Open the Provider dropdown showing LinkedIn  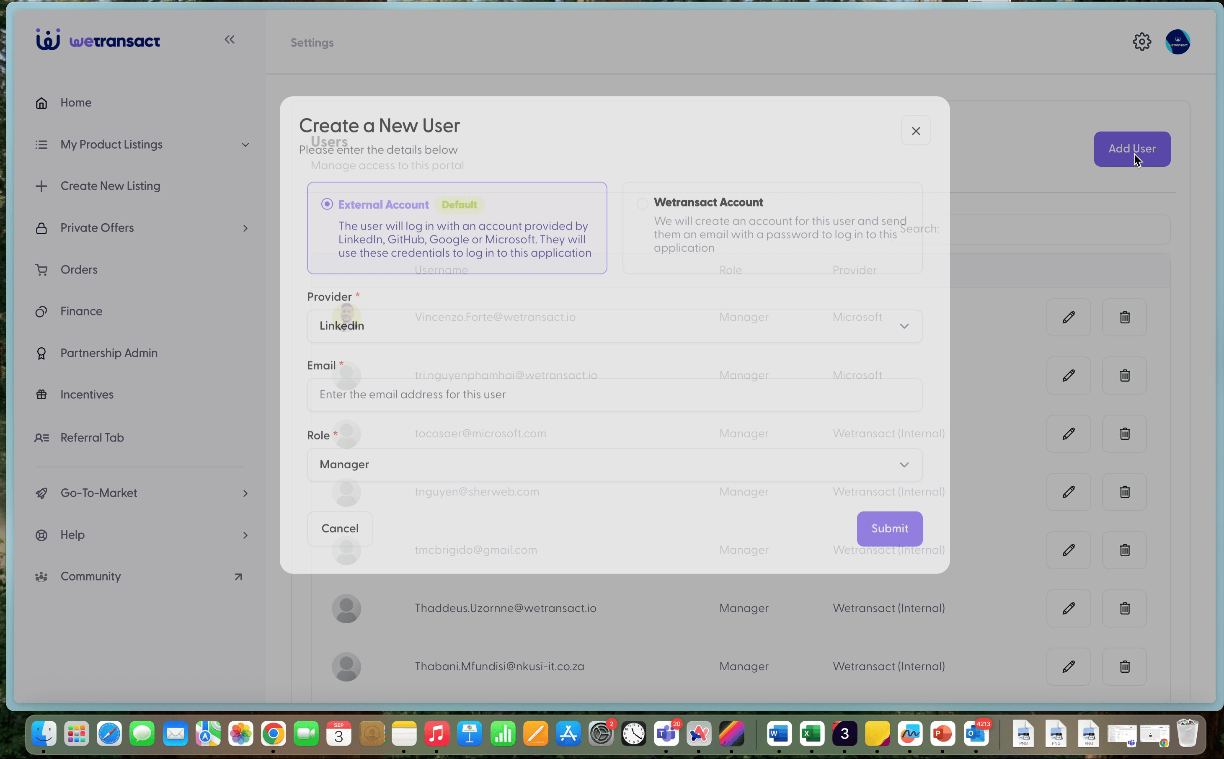pyautogui.click(x=614, y=326)
